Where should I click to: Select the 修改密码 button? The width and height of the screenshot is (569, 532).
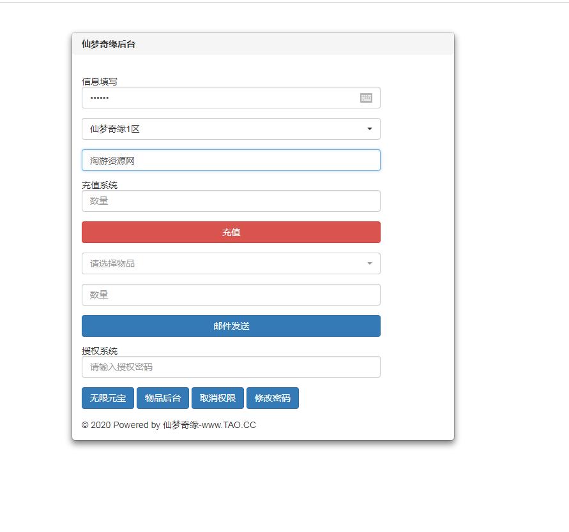273,398
